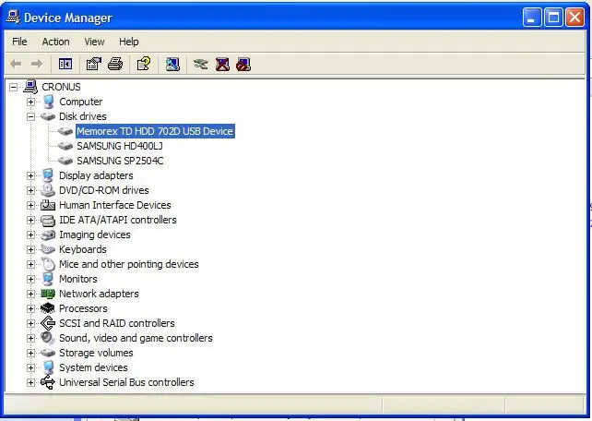Open the Properties toolbar icon

[x=94, y=64]
